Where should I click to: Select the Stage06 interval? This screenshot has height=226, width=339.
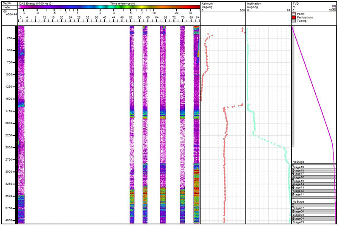[x=314, y=212]
